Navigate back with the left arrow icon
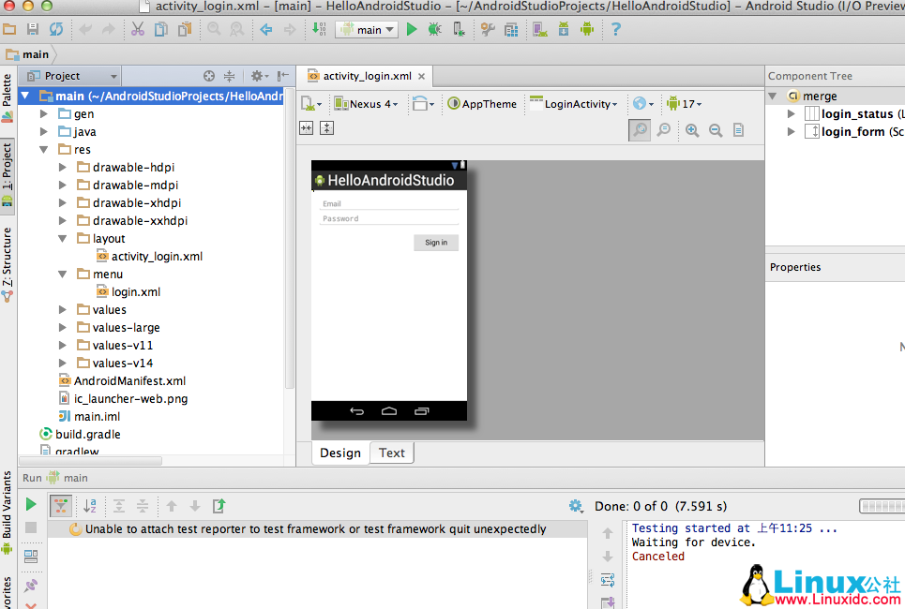905x609 pixels. [x=266, y=29]
